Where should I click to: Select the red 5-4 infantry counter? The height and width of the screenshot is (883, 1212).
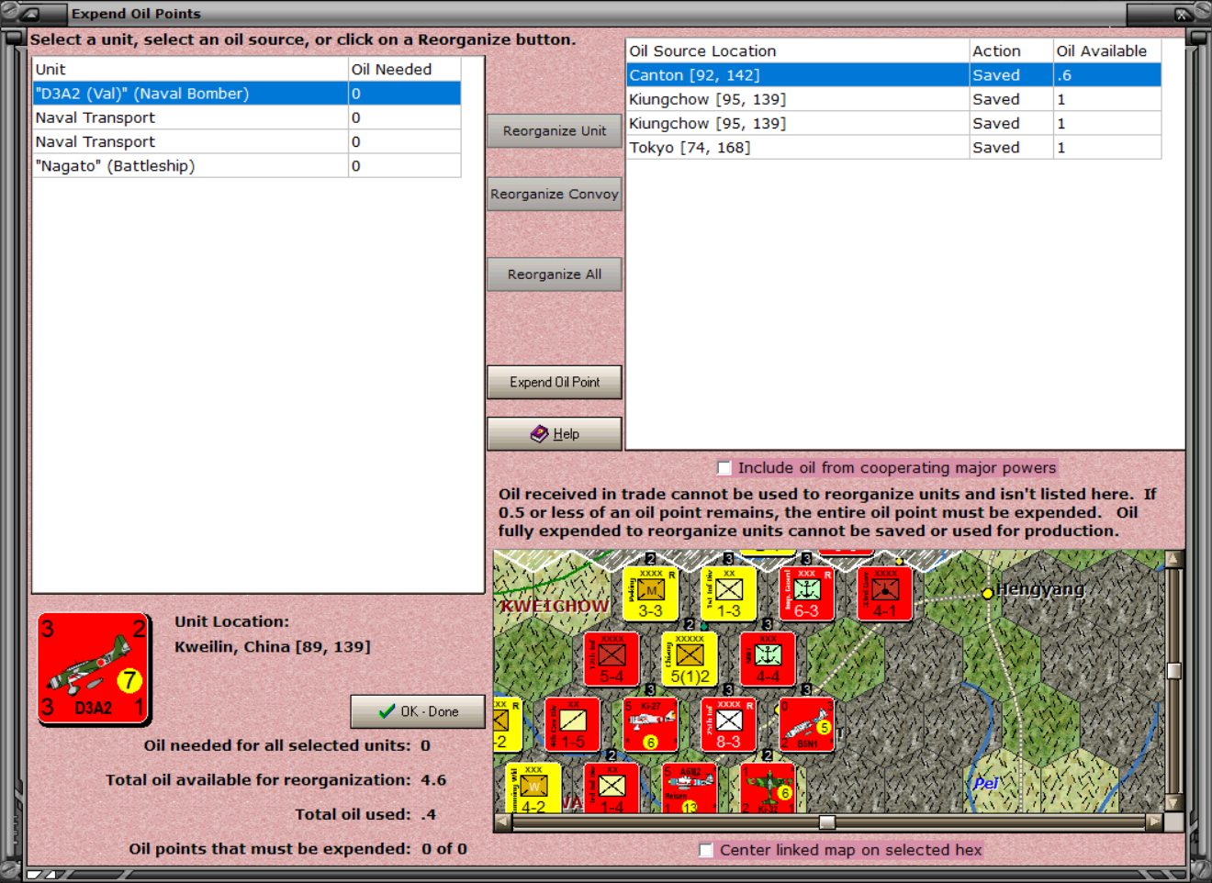tap(612, 659)
